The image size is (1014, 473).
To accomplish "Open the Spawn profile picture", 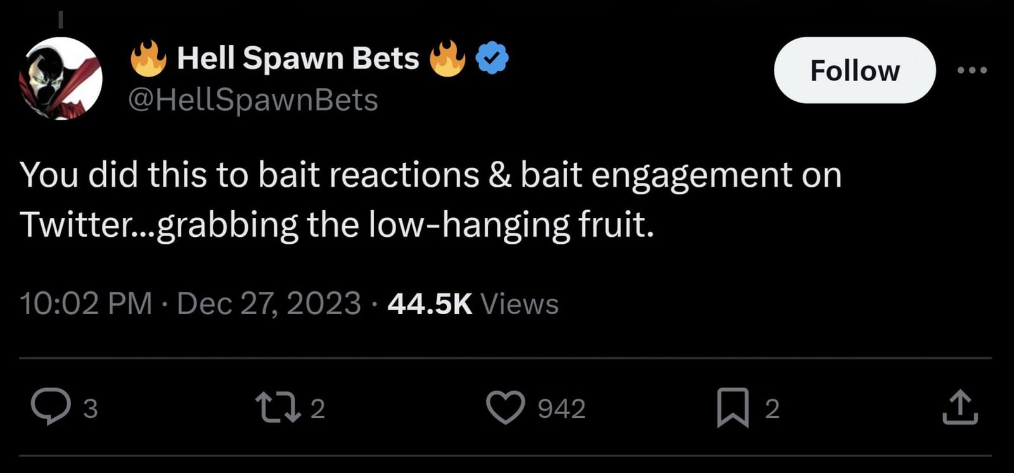I will (61, 78).
